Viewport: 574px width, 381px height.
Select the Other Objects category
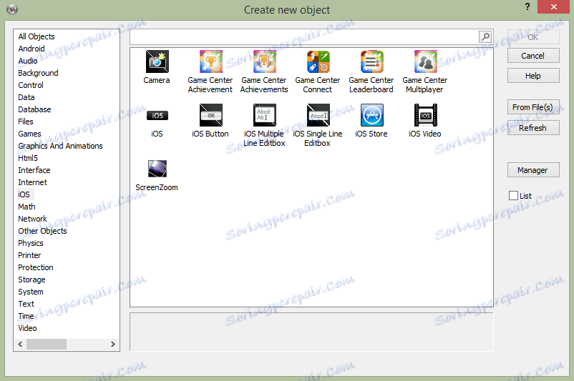42,231
